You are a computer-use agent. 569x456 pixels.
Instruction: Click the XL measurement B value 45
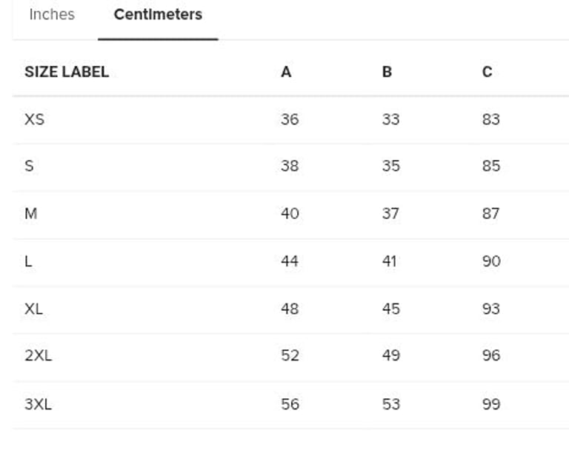click(x=390, y=309)
